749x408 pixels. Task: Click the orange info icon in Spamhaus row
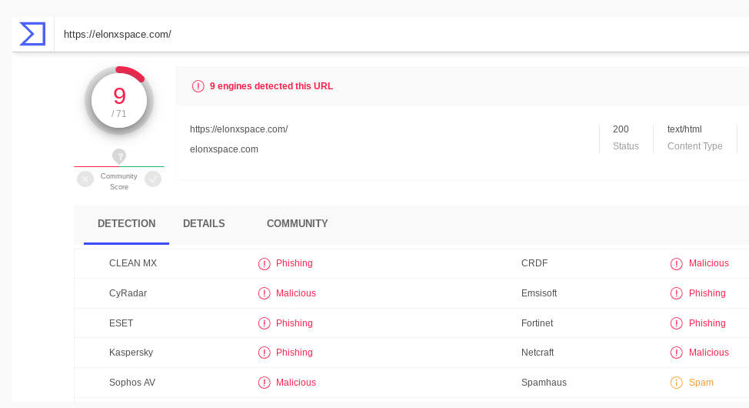pos(677,383)
